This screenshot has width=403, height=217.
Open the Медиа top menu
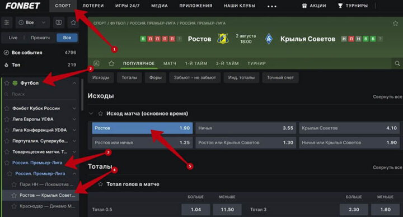[160, 6]
